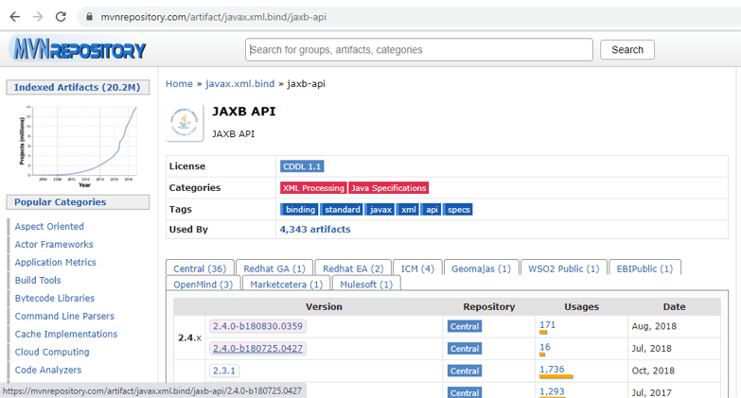Select the XML Processing category tag

coord(313,188)
